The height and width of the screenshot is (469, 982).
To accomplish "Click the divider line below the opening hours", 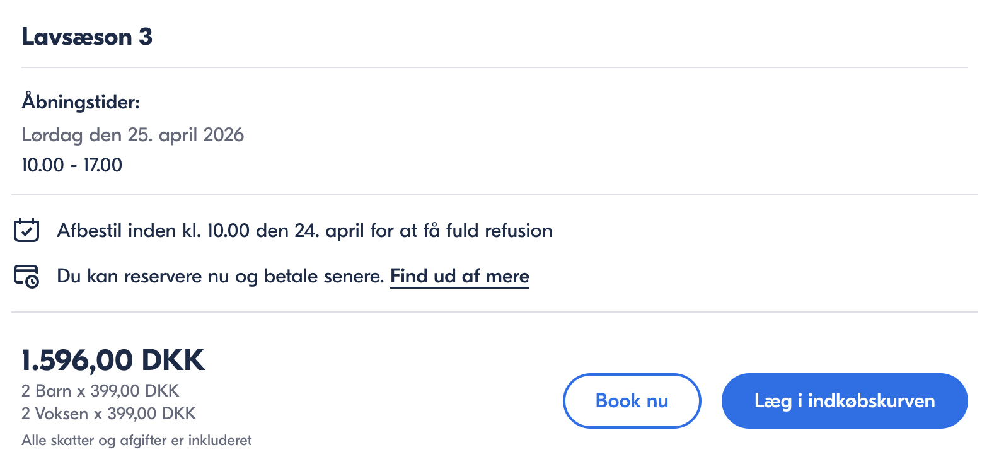I will click(494, 195).
